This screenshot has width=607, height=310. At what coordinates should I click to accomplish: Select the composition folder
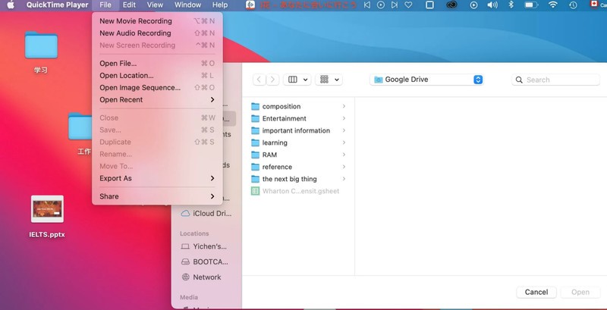click(x=298, y=106)
